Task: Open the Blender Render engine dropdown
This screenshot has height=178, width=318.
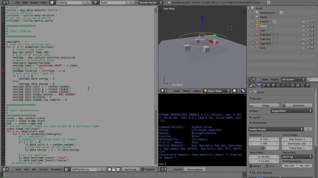Action: (x=151, y=2)
